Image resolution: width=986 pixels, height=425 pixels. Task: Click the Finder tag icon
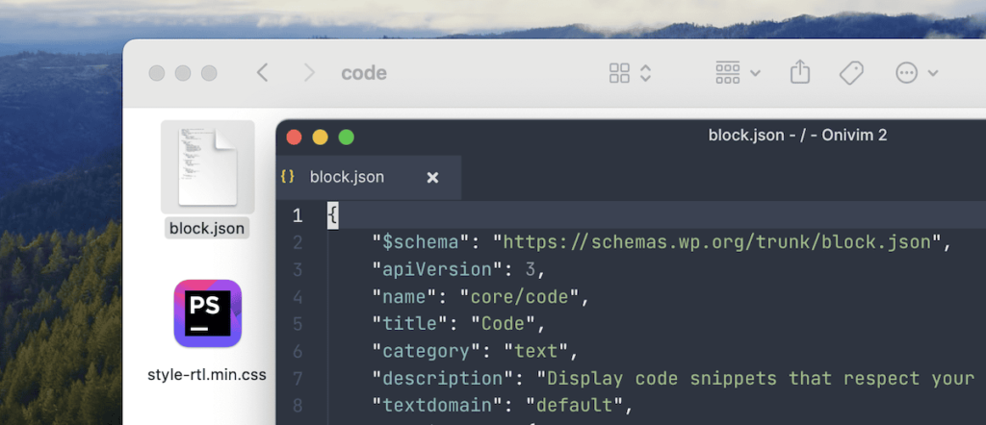tap(851, 73)
